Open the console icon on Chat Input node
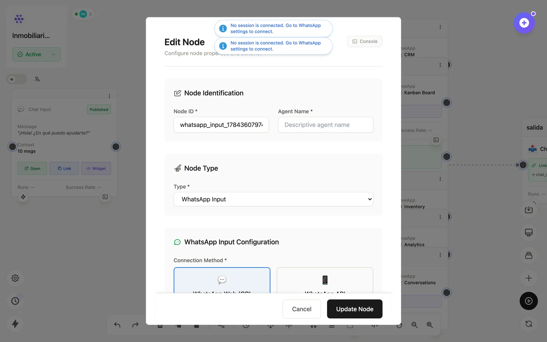The height and width of the screenshot is (342, 547). [x=105, y=197]
